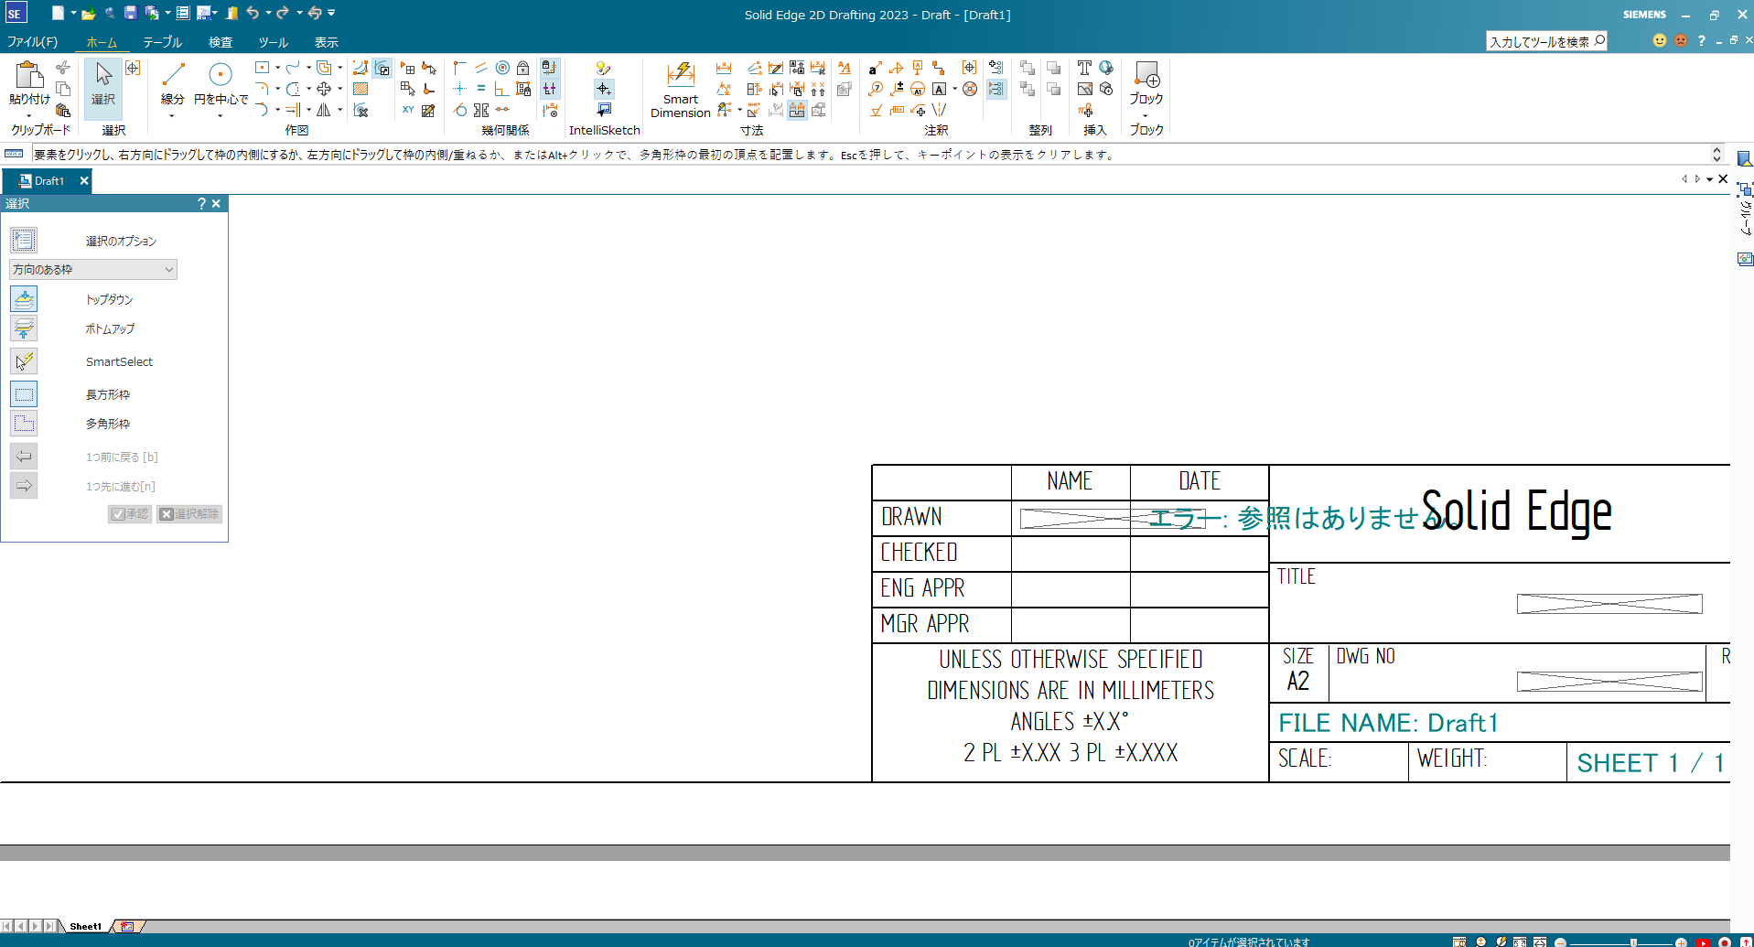Click the Callout annotation 'a' icon
The height and width of the screenshot is (947, 1754).
pos(876,68)
